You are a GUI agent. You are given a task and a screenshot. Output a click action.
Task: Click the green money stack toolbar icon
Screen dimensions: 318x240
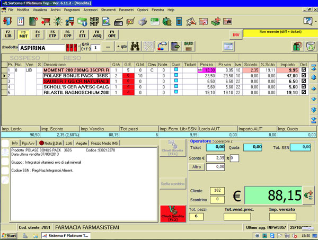(x=82, y=22)
